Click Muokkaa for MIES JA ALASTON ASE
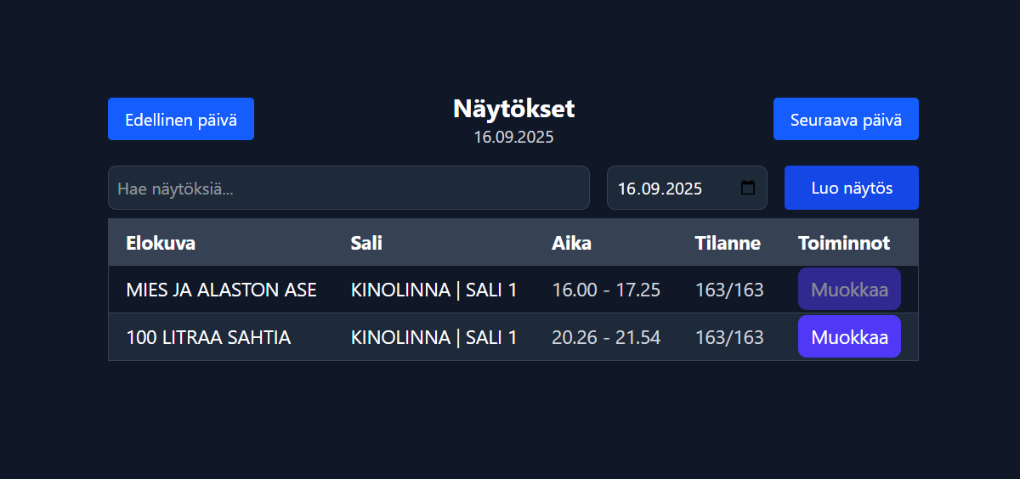The width and height of the screenshot is (1020, 479). tap(849, 290)
